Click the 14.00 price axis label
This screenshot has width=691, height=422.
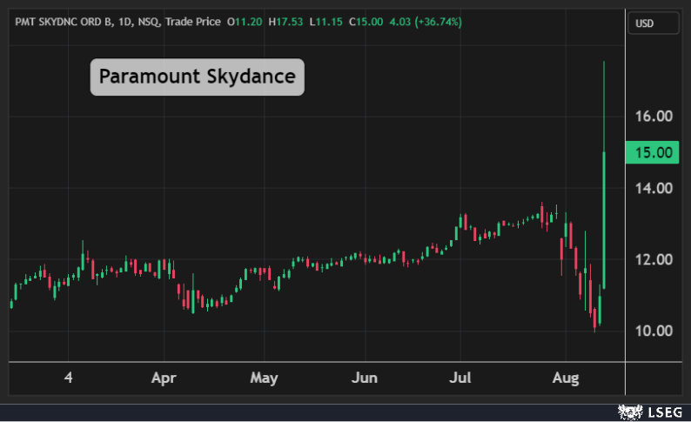coord(652,188)
